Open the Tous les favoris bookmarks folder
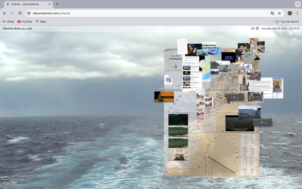The height and width of the screenshot is (189, 302). [x=287, y=22]
